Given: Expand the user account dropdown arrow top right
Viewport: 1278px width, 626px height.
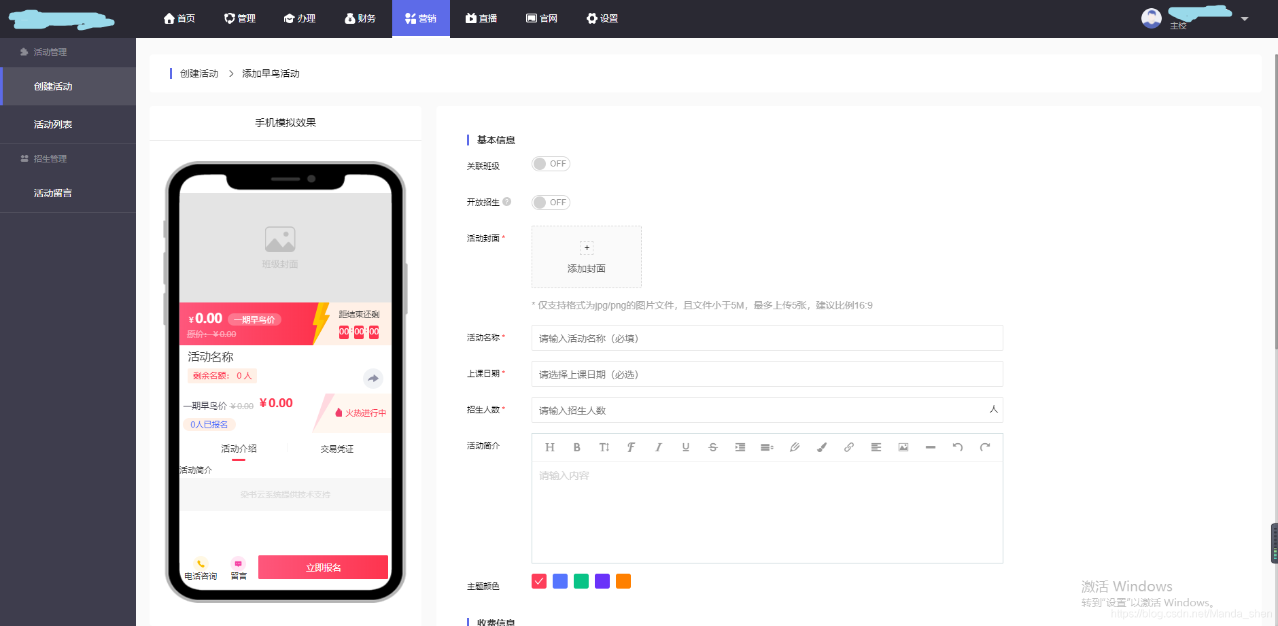Looking at the screenshot, I should click(x=1245, y=18).
